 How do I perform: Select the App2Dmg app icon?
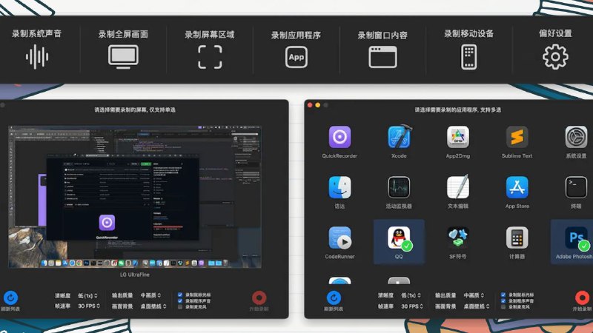coord(458,137)
